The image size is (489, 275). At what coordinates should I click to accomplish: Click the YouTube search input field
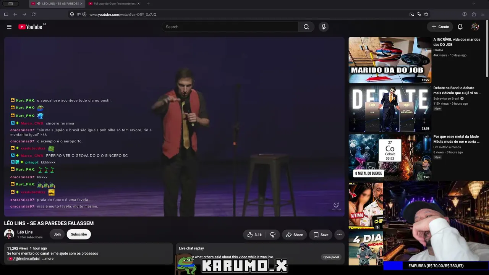tap(230, 27)
